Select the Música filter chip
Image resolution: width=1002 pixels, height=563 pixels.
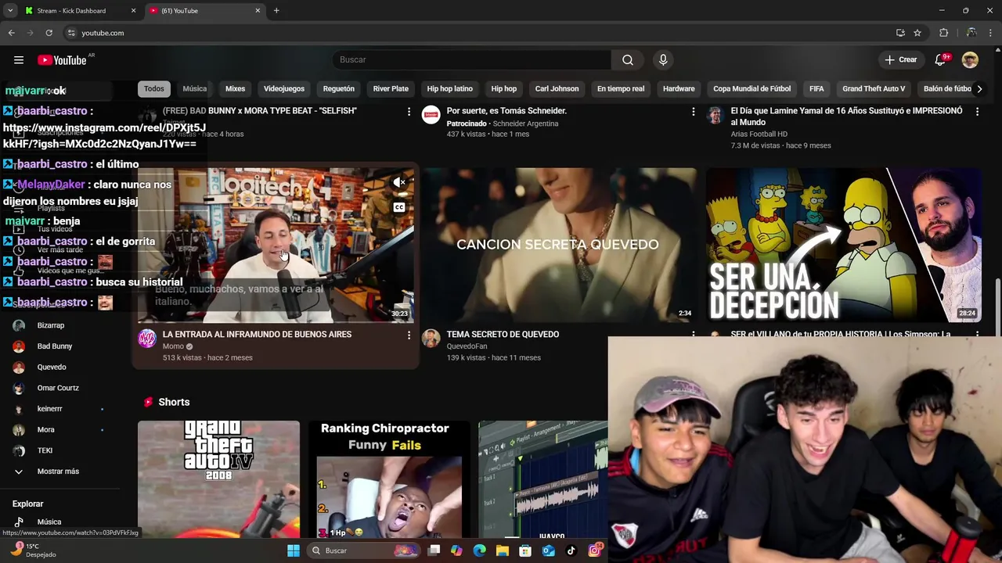pos(195,88)
